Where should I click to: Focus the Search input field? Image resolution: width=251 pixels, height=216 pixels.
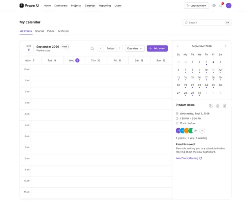(207, 23)
